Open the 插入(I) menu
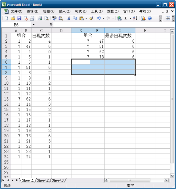This screenshot has width=176, height=189. 65,11
